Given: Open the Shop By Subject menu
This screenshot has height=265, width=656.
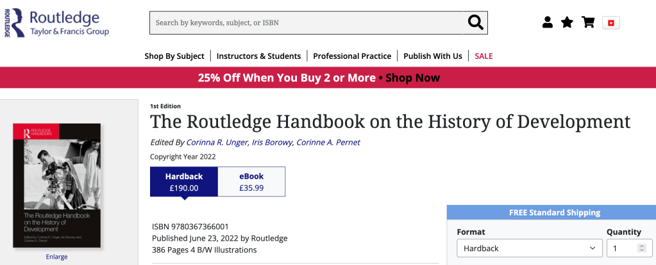Looking at the screenshot, I should (174, 56).
